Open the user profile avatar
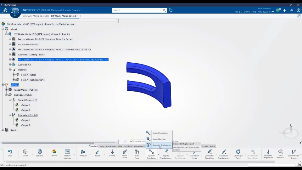The height and width of the screenshot is (170, 302). coord(278,10)
